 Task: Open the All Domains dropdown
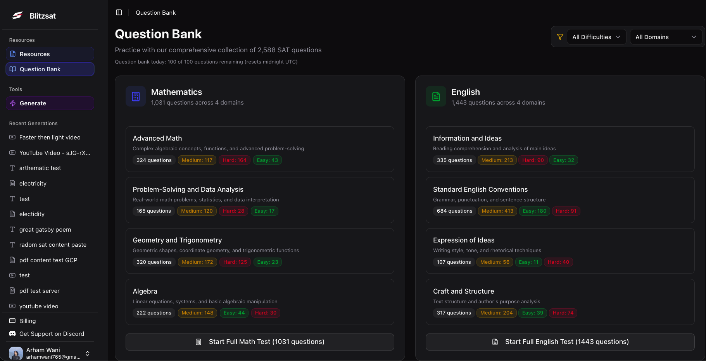(666, 37)
